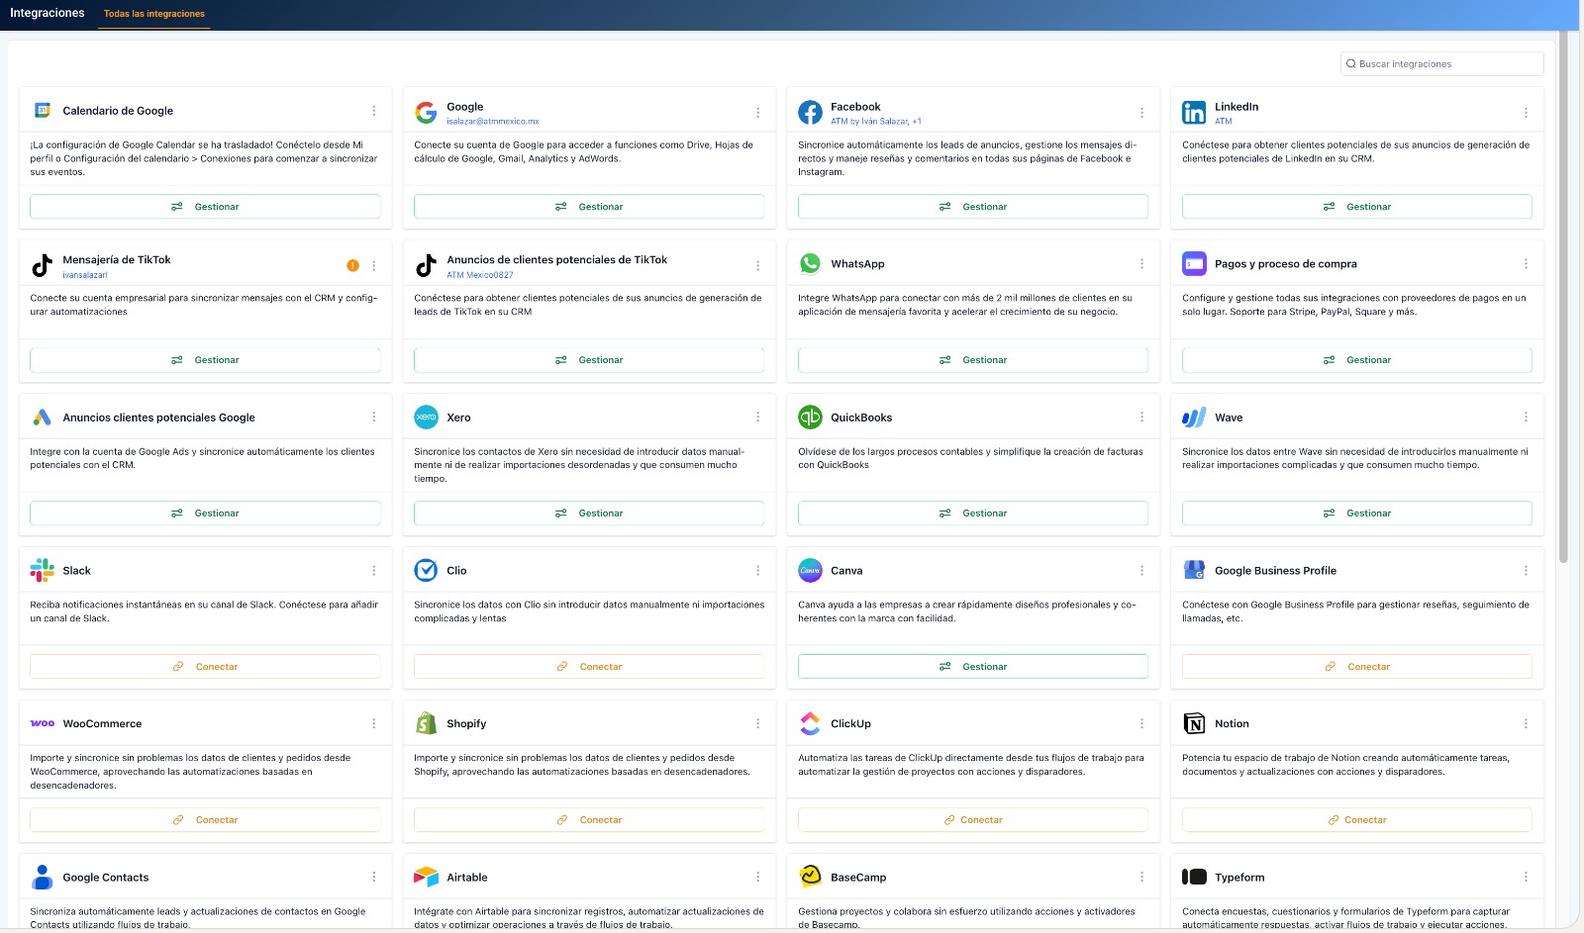Open the three-dot menu on the Wave card
1584x933 pixels.
1527,418
